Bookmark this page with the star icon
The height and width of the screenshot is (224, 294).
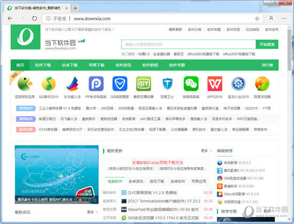pyautogui.click(x=257, y=18)
